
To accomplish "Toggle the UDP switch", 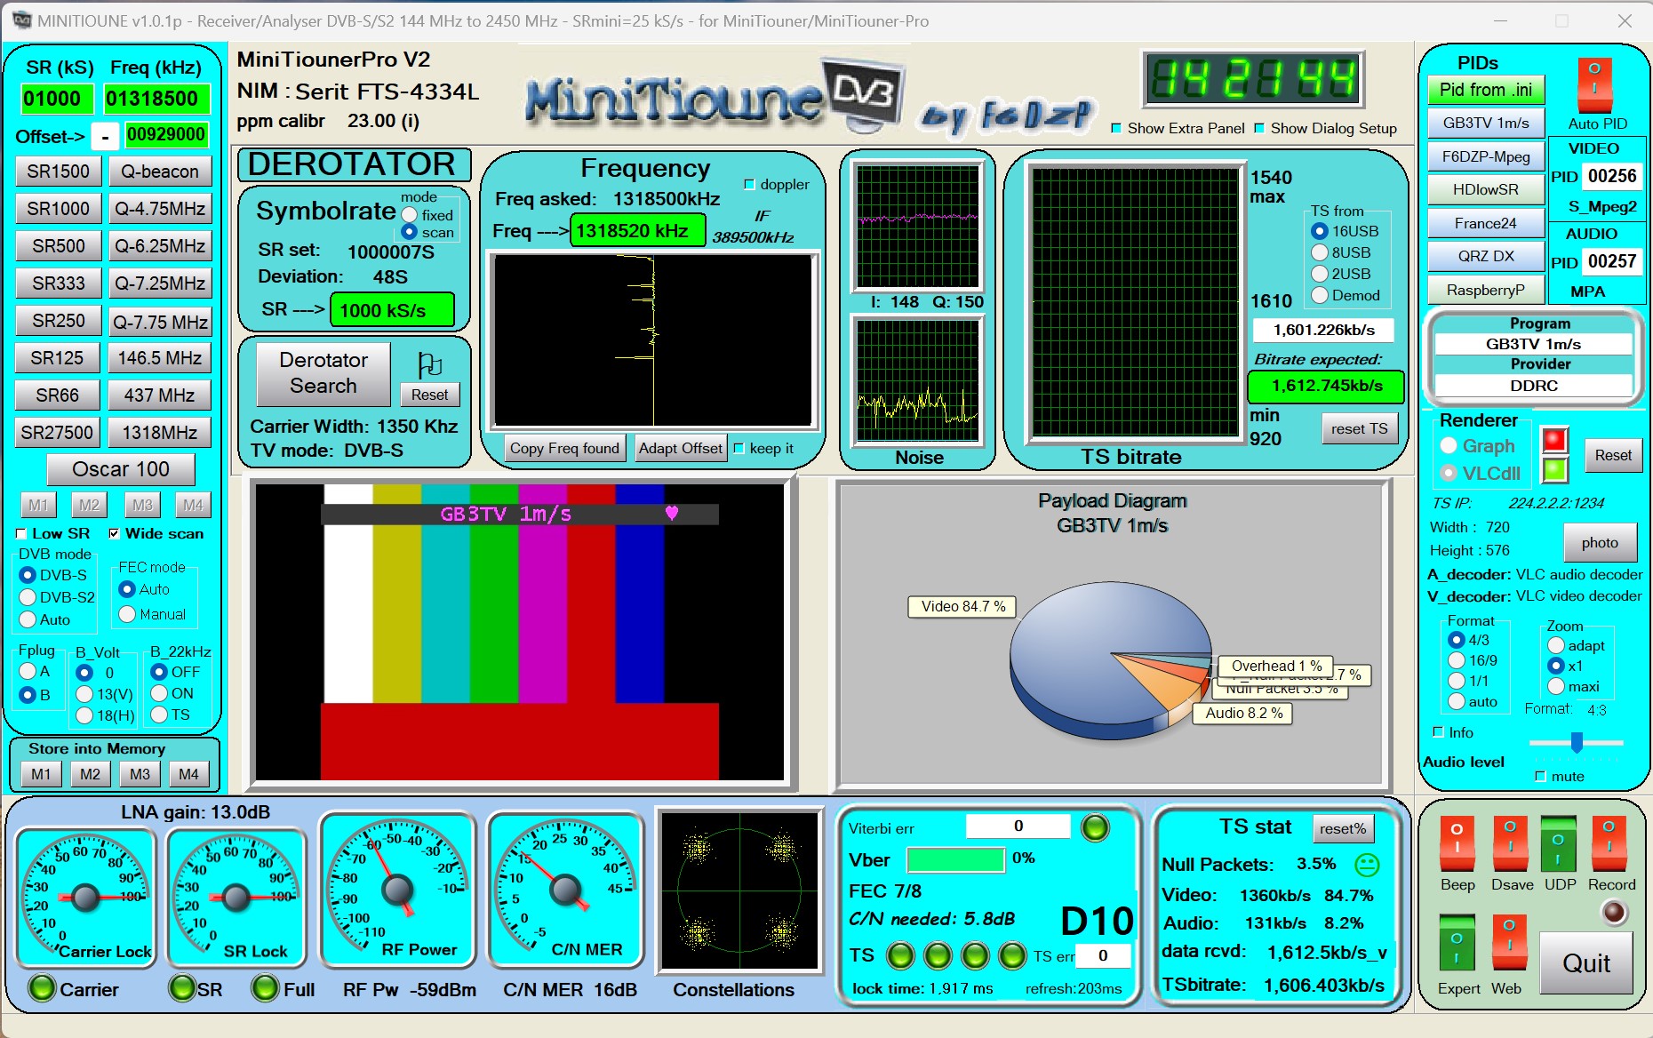I will coord(1560,844).
